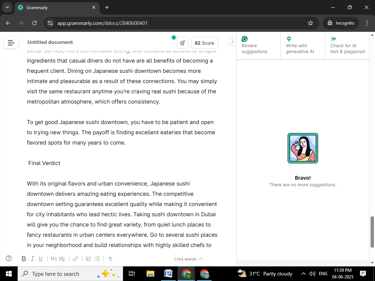Screen dimensions: 375x281
Task: Toggle italic formatting
Action: (x=33, y=259)
